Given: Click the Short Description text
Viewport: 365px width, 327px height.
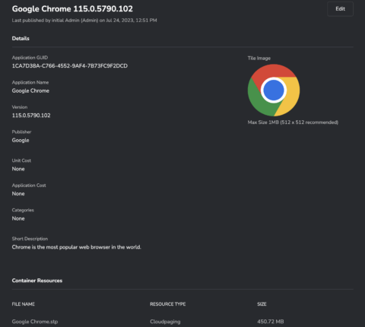Looking at the screenshot, I should (x=76, y=247).
